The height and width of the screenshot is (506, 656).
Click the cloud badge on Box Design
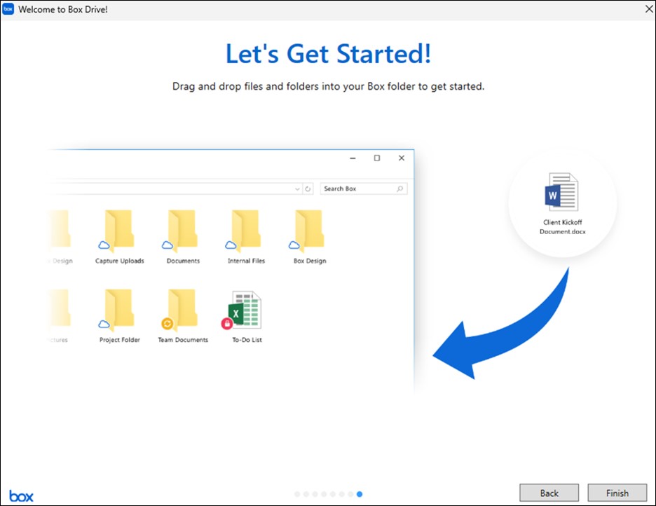294,245
